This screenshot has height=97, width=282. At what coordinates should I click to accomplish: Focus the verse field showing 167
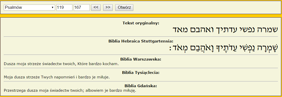pyautogui.click(x=82, y=8)
